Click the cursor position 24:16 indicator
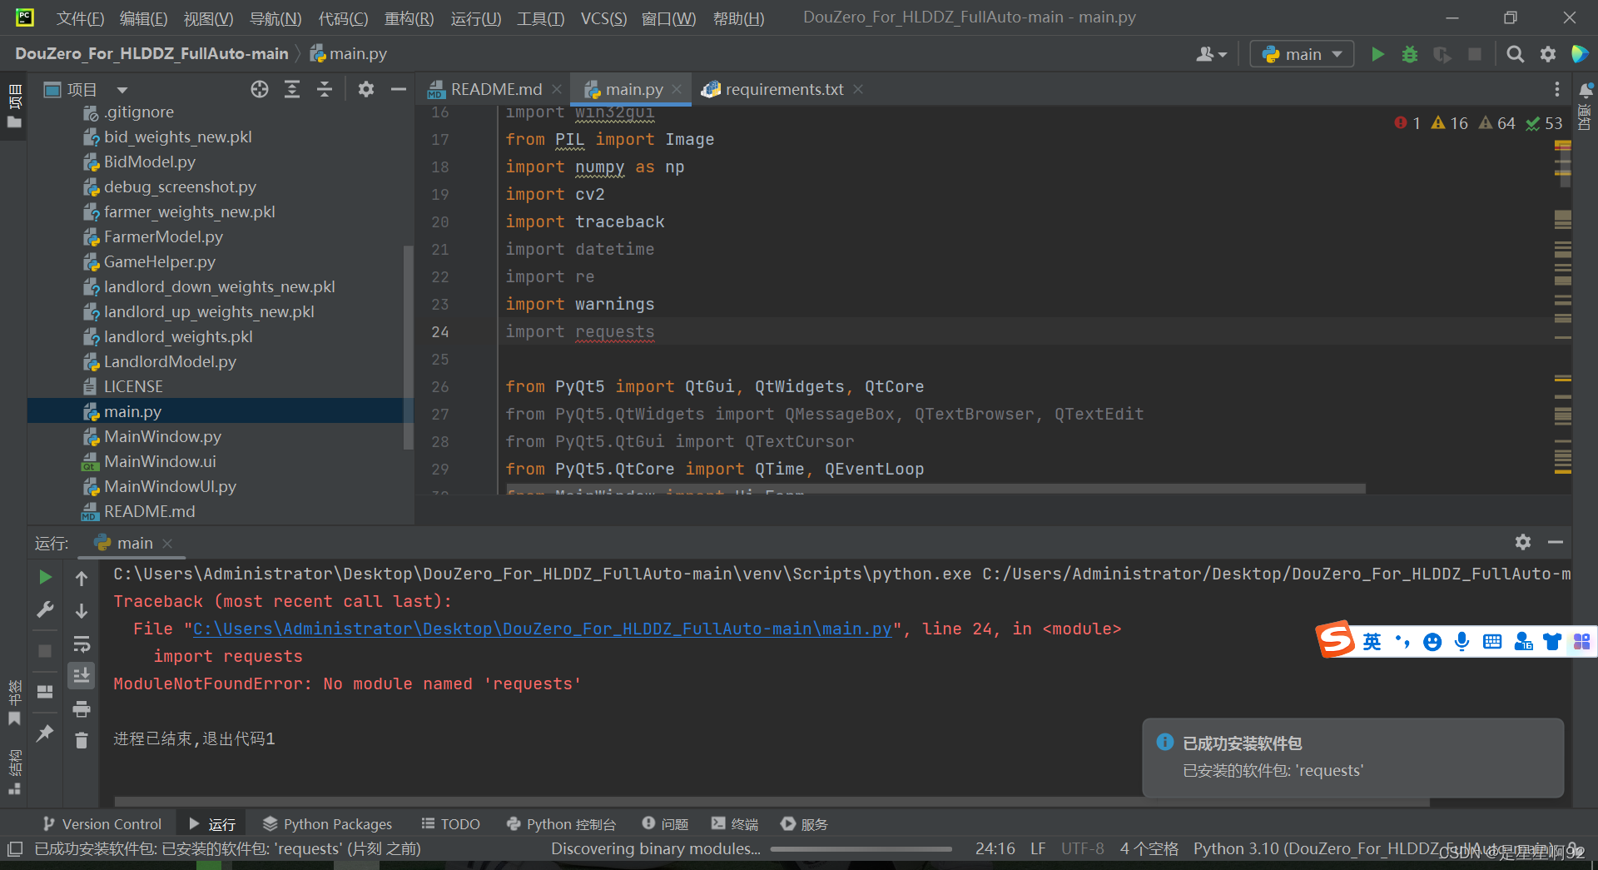1598x870 pixels. [995, 848]
